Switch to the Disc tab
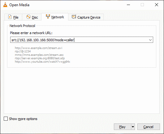Viewport: 164px width, 134px height. (x=32, y=17)
